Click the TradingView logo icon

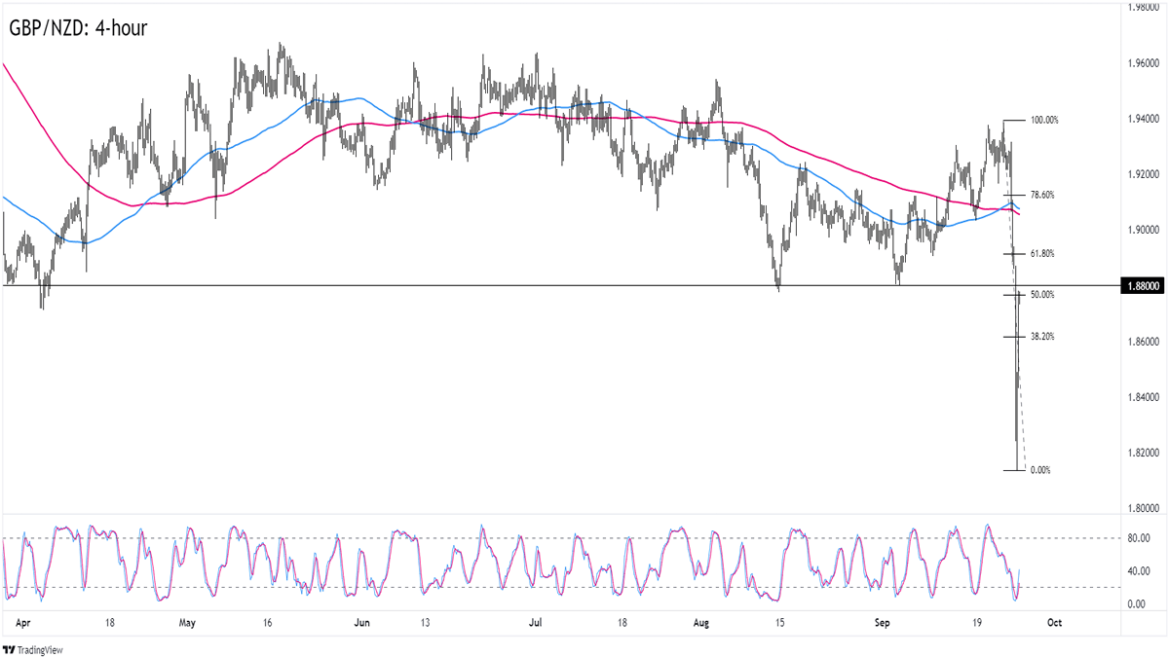[x=9, y=649]
